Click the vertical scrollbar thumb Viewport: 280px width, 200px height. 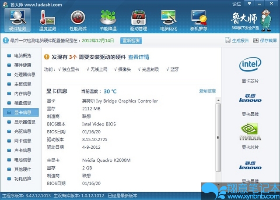218,137
